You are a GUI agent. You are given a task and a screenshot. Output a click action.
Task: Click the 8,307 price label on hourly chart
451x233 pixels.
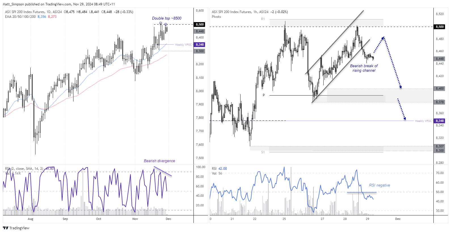click(x=440, y=146)
